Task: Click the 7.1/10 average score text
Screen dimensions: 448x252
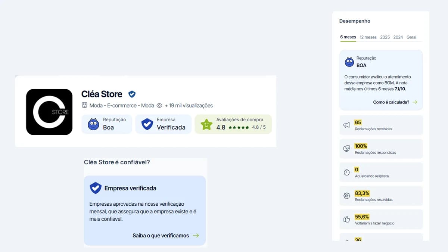Action: pyautogui.click(x=400, y=89)
